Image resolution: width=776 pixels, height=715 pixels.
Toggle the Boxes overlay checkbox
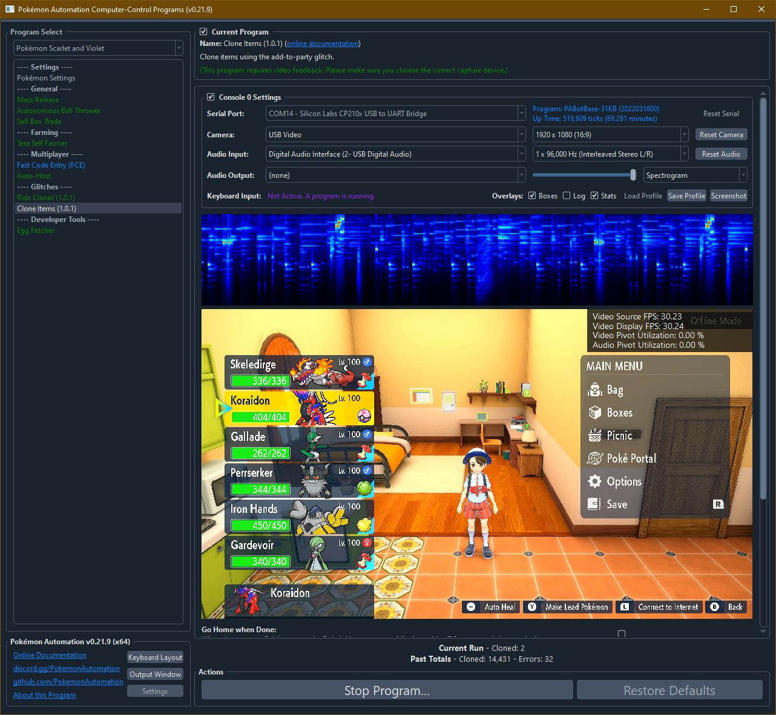532,196
